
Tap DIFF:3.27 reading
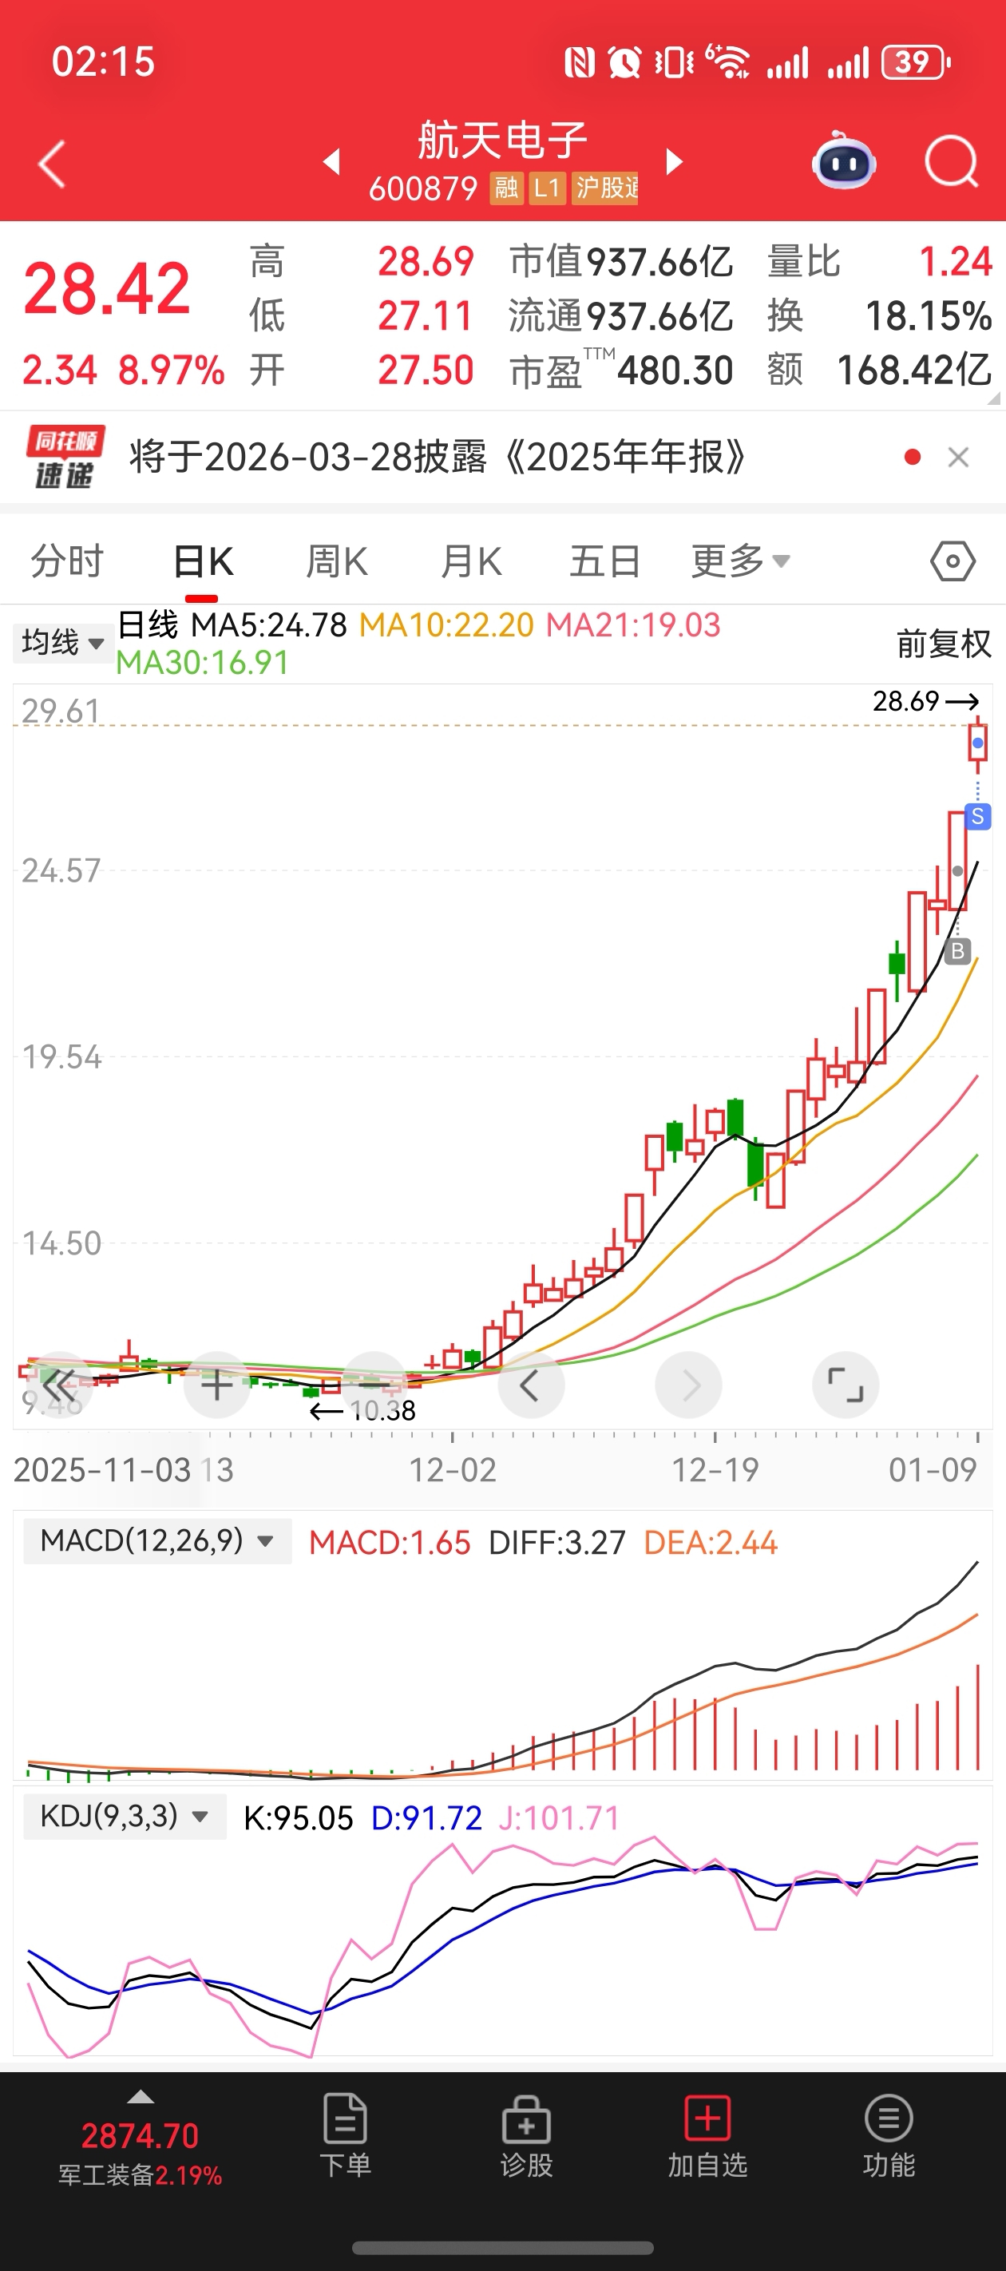[557, 1543]
